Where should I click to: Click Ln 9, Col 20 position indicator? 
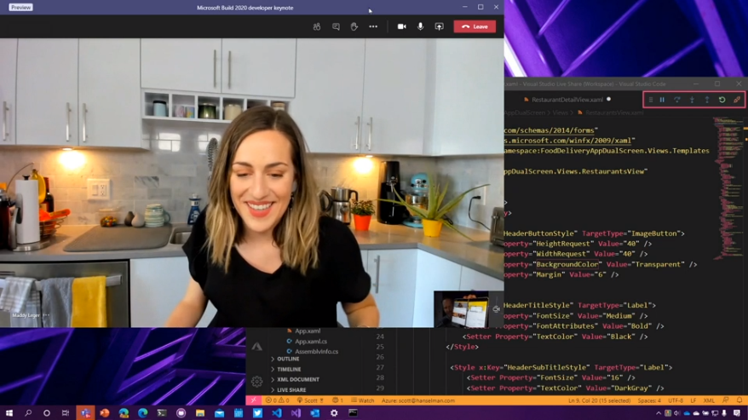click(x=599, y=400)
